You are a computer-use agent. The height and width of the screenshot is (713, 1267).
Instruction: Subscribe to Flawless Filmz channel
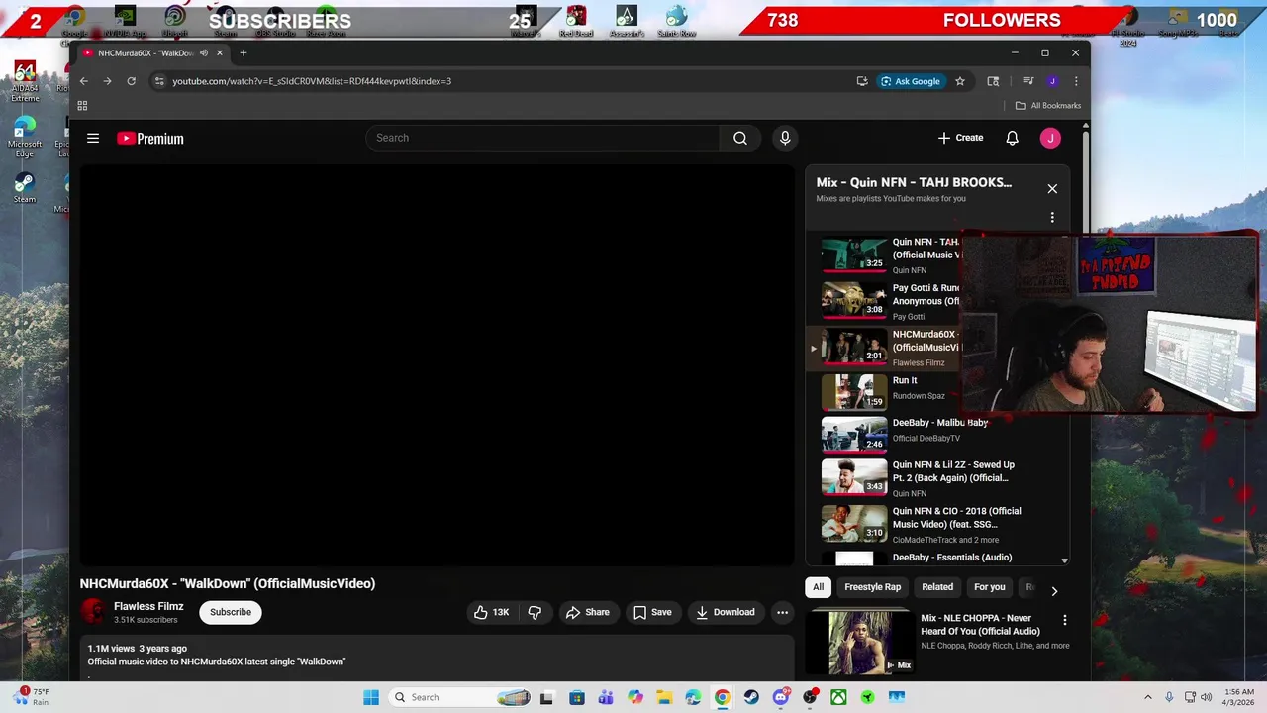231,612
